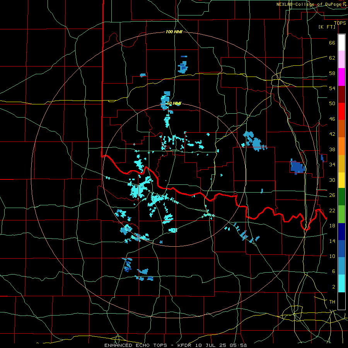
Task: Pick the light pink swatch in color bar
Action: tap(341, 60)
